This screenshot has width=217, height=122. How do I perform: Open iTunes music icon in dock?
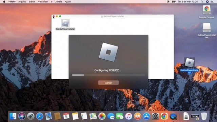(x=129, y=116)
